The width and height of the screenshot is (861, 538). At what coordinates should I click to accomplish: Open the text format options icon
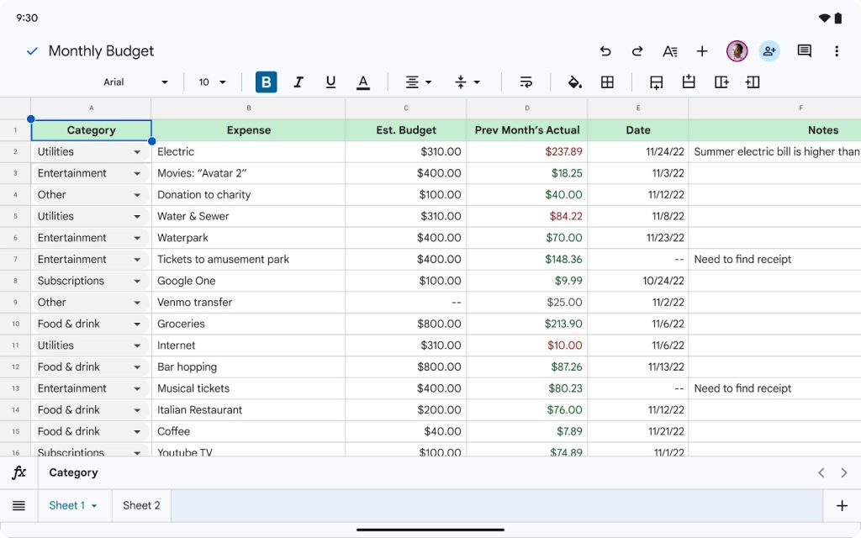coord(669,51)
